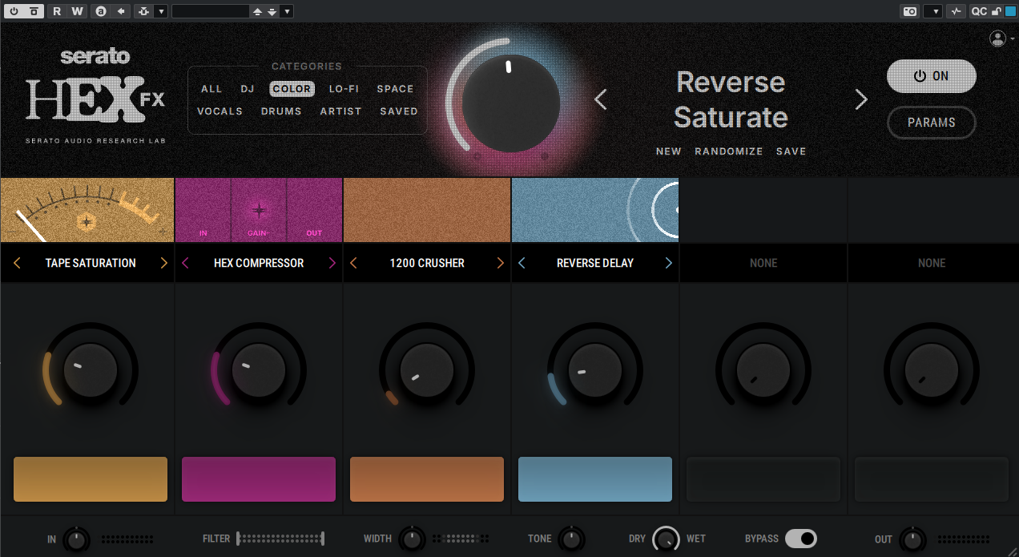Click the blue color square in toolbar
The width and height of the screenshot is (1019, 557).
(x=1009, y=11)
